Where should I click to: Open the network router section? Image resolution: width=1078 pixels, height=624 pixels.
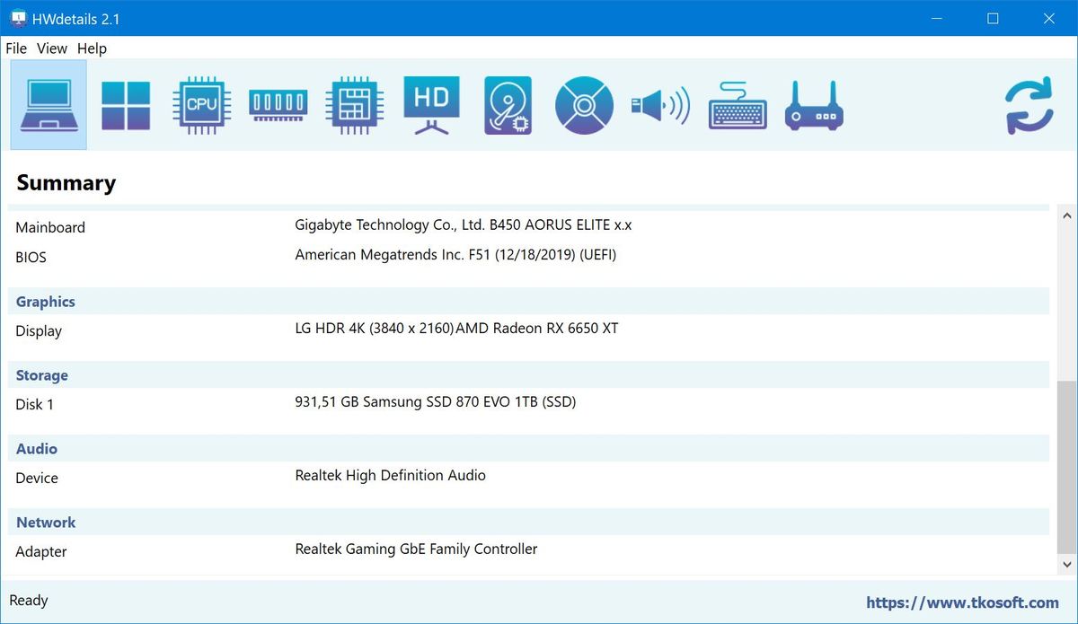coord(814,105)
